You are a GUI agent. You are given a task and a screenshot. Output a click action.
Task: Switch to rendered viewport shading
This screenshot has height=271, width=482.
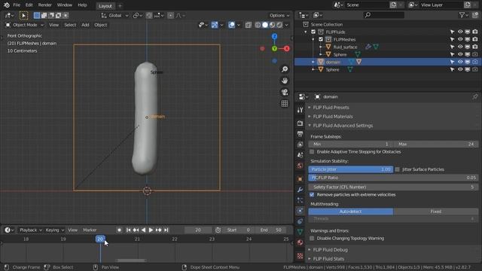coord(279,25)
